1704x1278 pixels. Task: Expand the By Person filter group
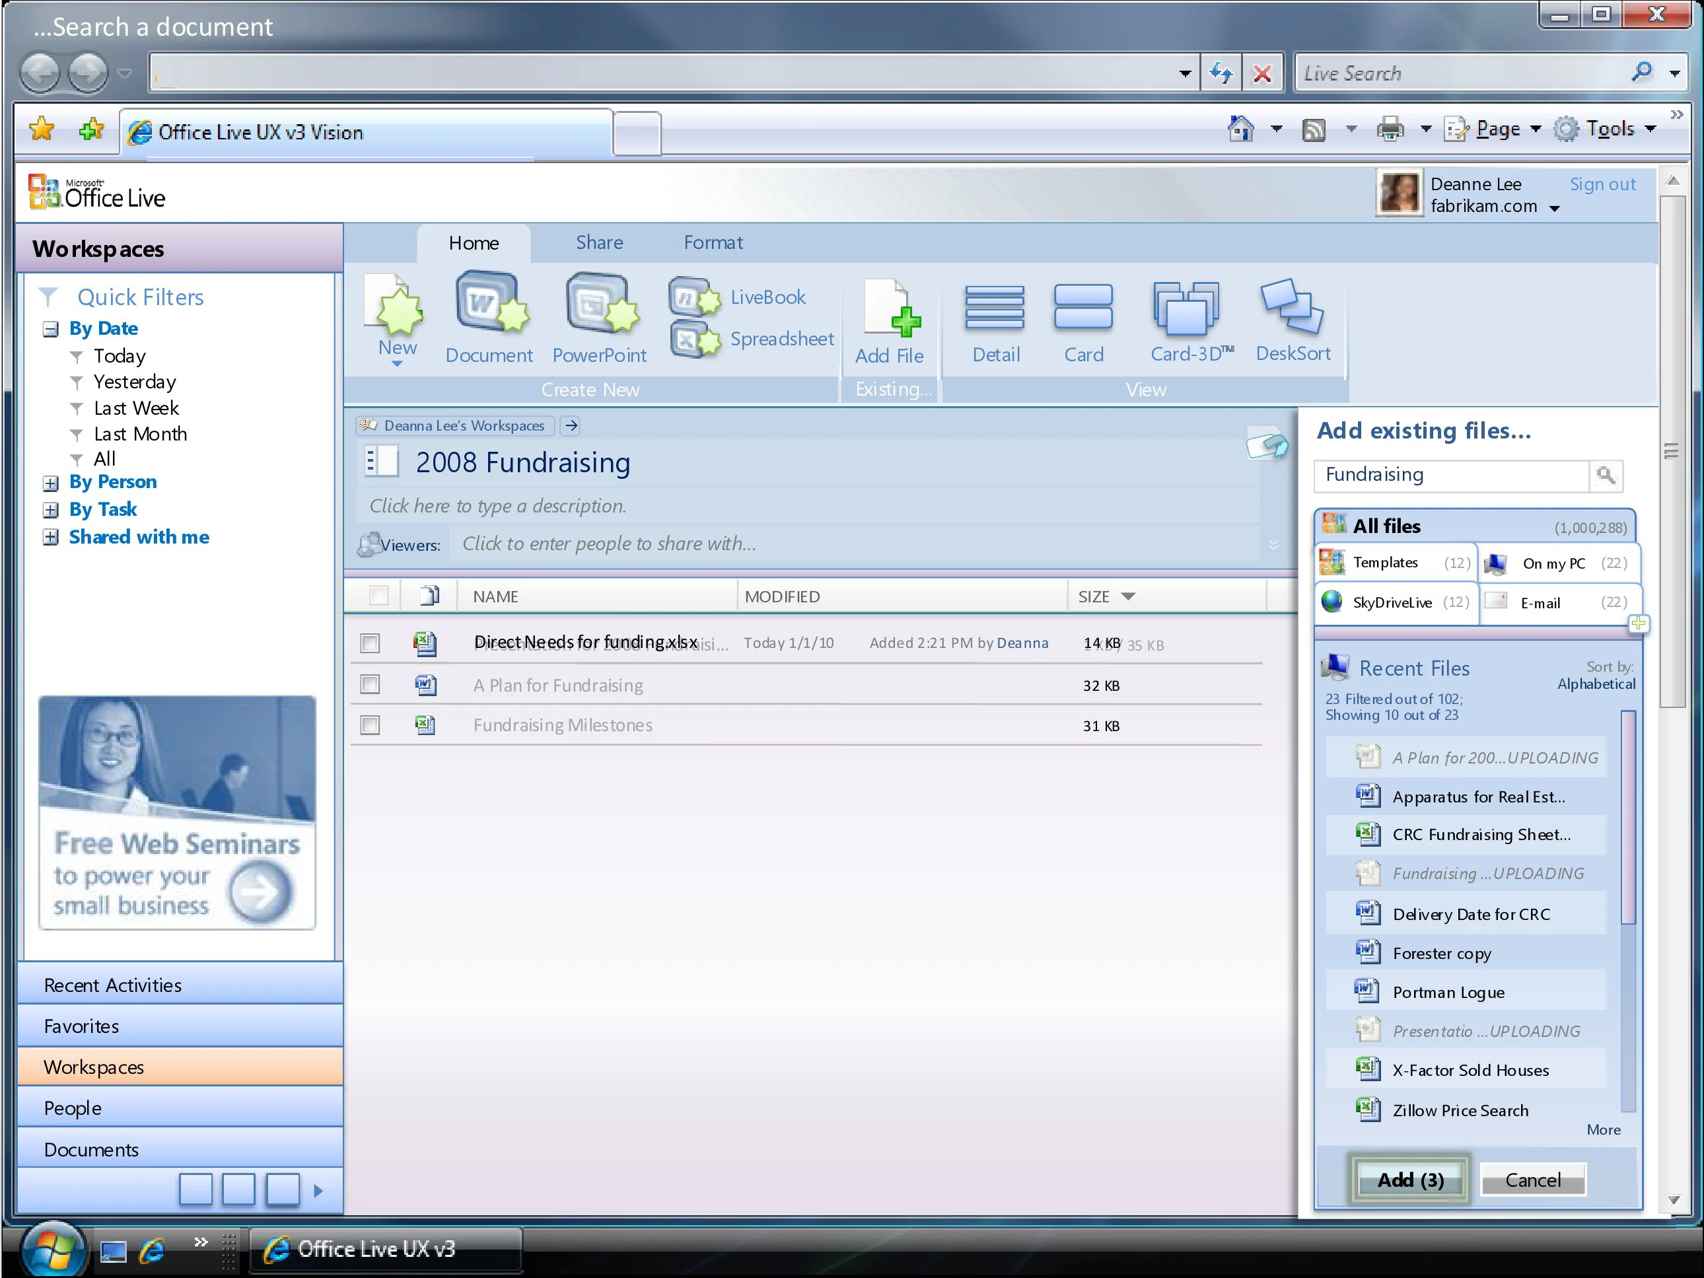coord(50,483)
